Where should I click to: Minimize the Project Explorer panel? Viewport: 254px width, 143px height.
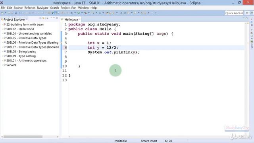pos(54,18)
